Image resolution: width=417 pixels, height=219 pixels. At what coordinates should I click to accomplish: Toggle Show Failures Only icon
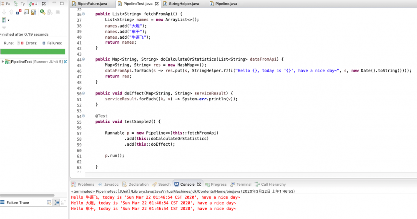tap(19, 12)
